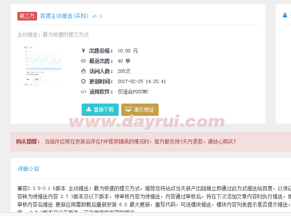
Task: Click the red 第三方 tag
Action: point(27,16)
